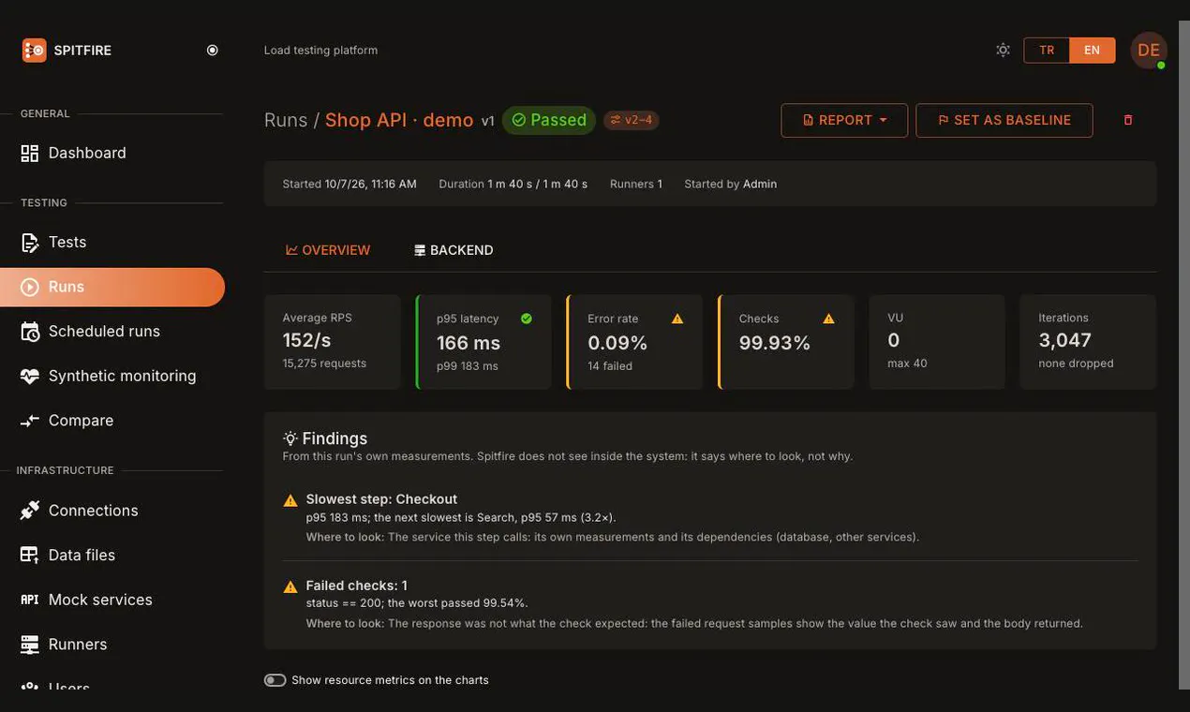1190x712 pixels.
Task: Switch language to EN
Action: [x=1093, y=51]
